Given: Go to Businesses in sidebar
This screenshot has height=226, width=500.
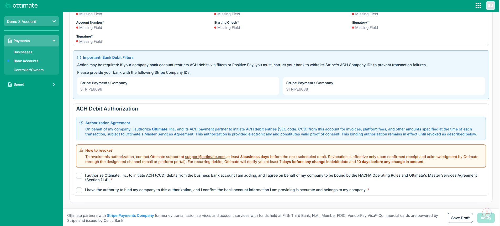Looking at the screenshot, I should (23, 52).
